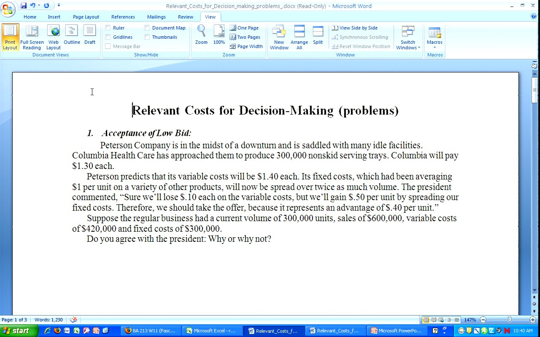Screen dimensions: 540x337
Task: Turn on the Thumbnails checkbox
Action: click(x=147, y=37)
